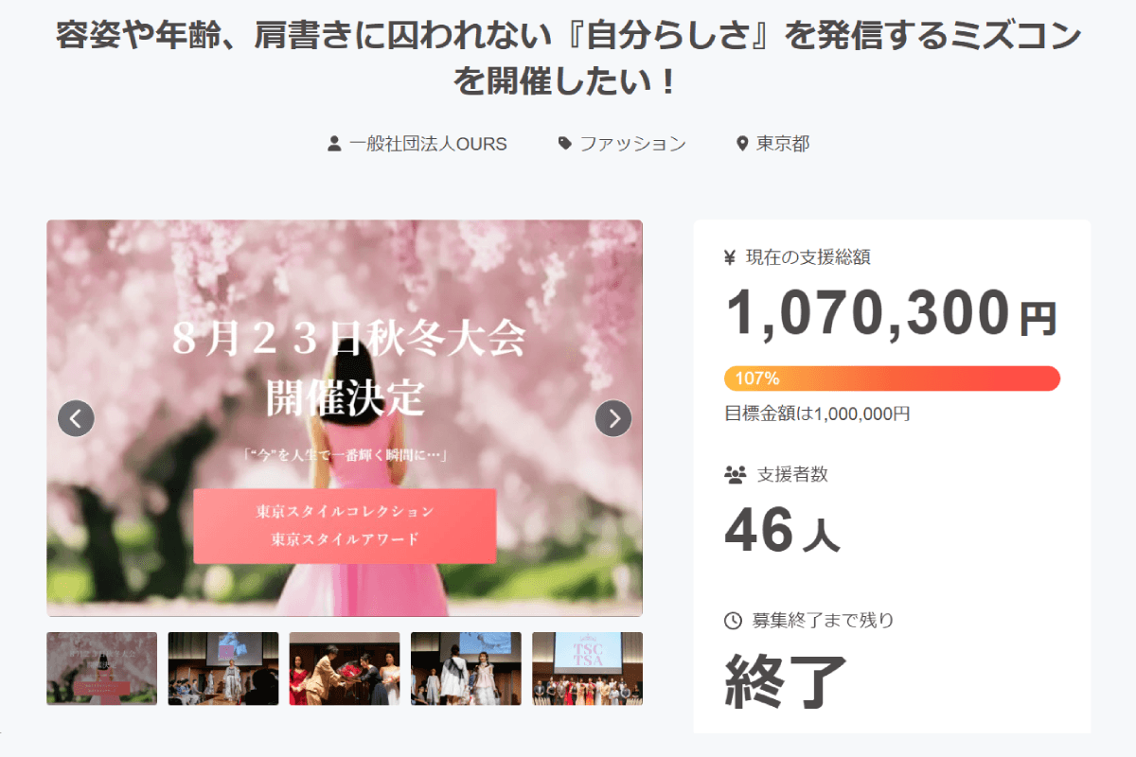
Task: Select the models in white outfits thumbnail
Action: [x=466, y=668]
